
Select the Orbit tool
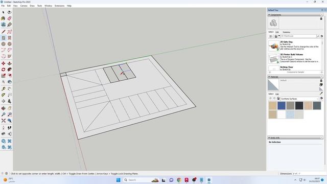point(4,108)
